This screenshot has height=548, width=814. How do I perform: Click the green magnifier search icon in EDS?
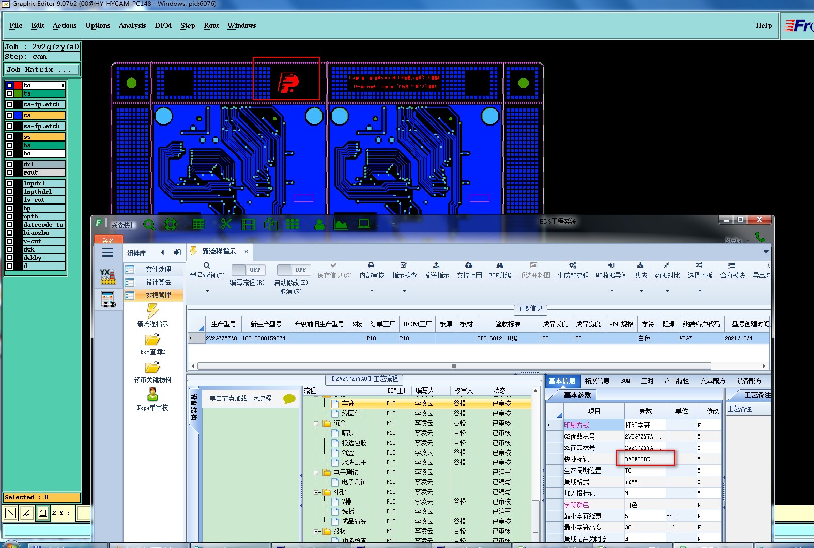149,225
